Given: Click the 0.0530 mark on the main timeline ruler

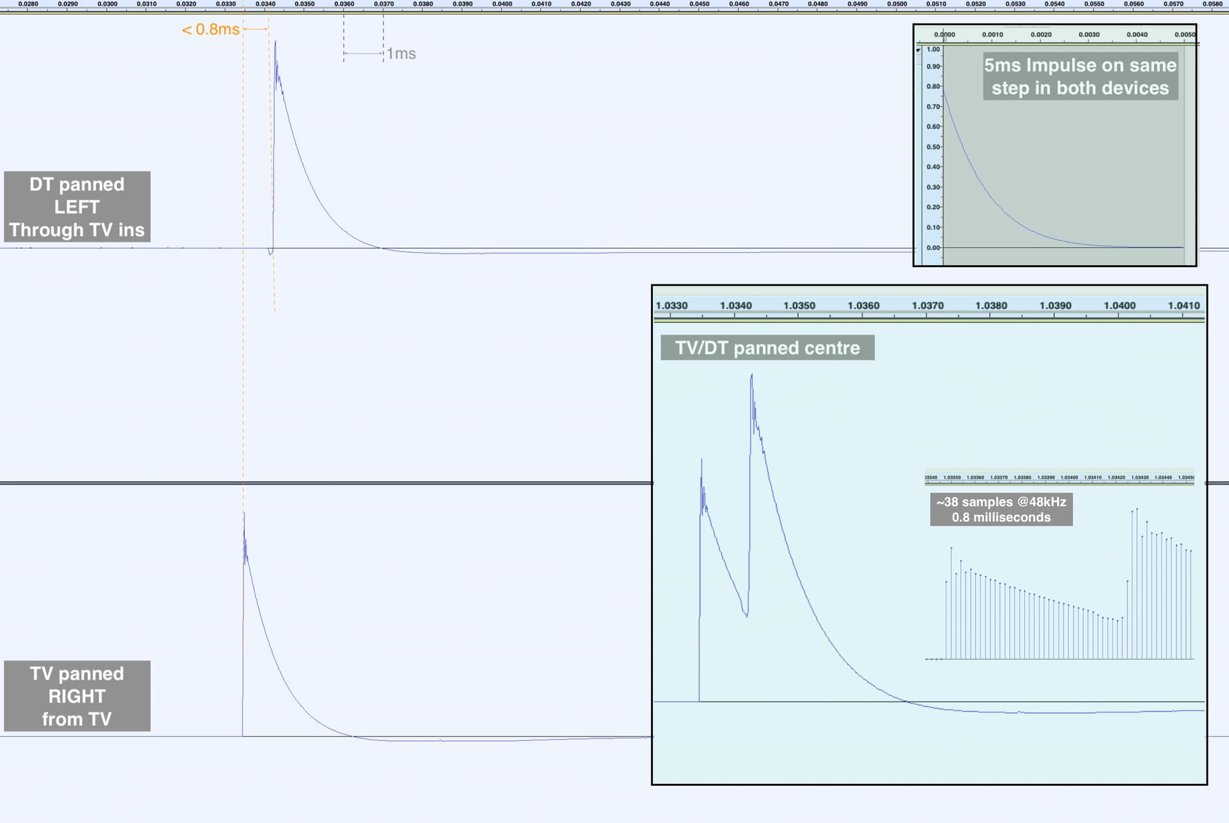Looking at the screenshot, I should (1015, 4).
